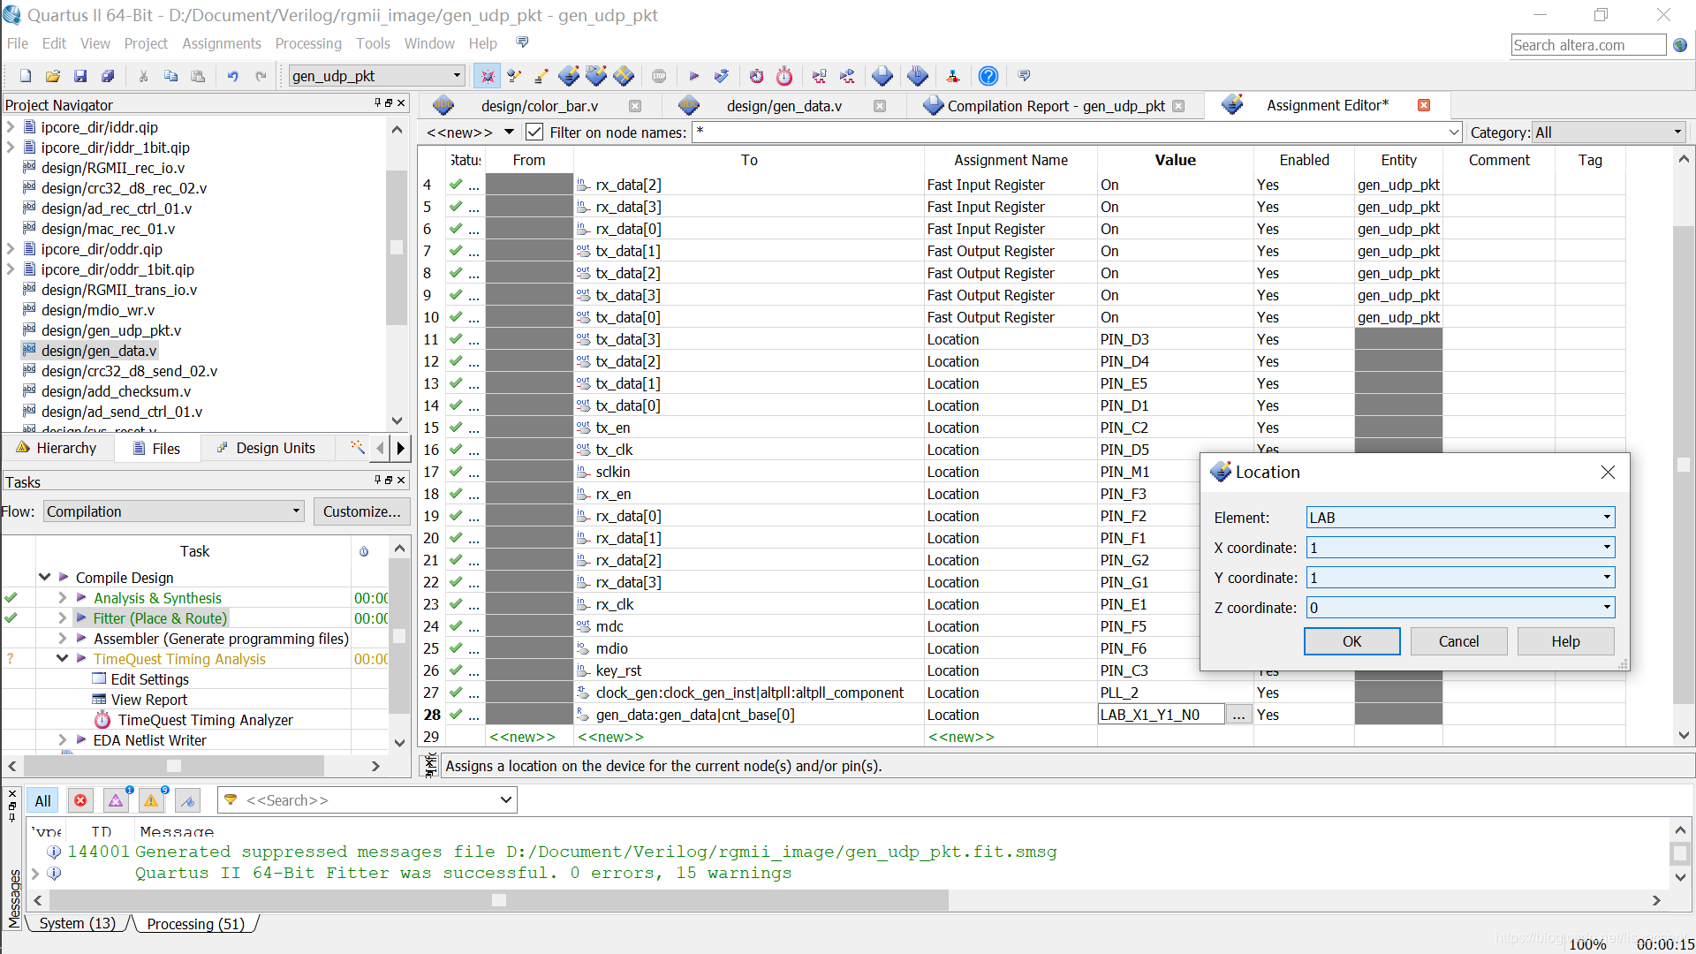Toggle the Filter on node names checkbox
The image size is (1696, 954).
[534, 132]
